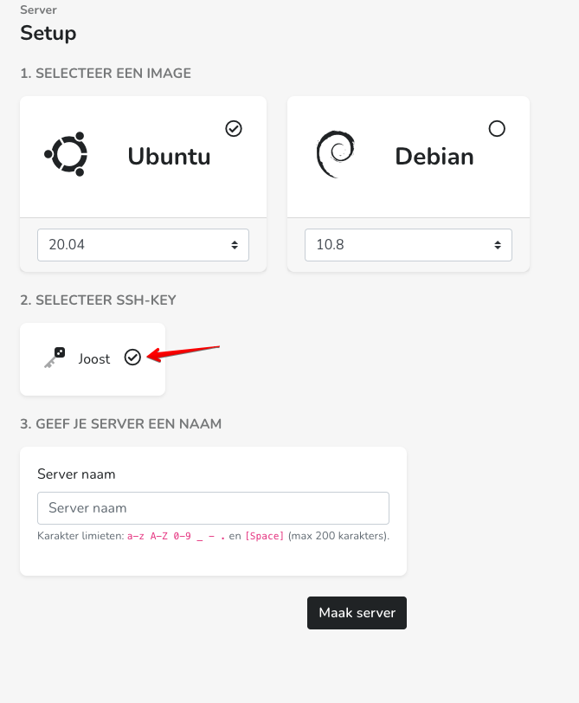Click the "Selecteer SSH-key" step heading
This screenshot has height=703, width=579.
click(99, 300)
